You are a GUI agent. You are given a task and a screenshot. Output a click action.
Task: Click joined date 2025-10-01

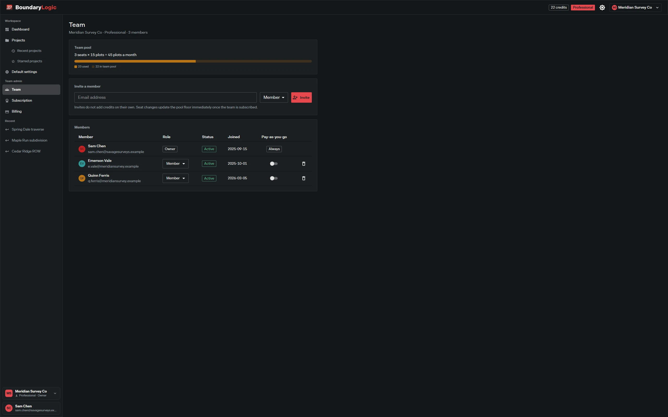click(237, 164)
